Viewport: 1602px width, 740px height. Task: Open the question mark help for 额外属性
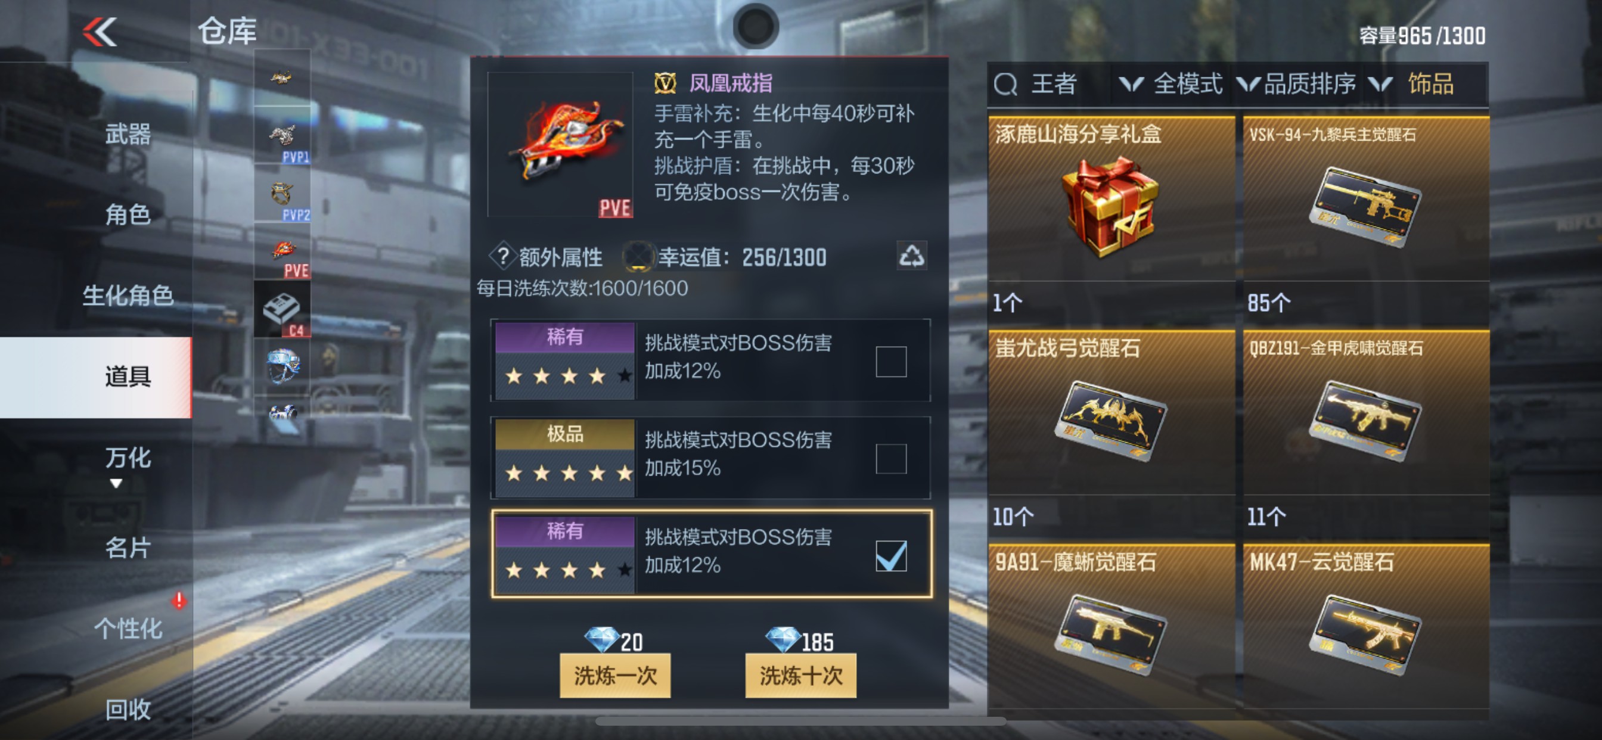click(x=503, y=256)
